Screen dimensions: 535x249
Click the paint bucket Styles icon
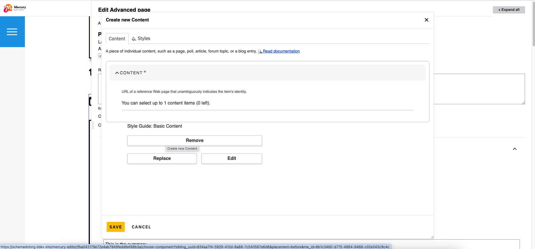(x=134, y=39)
